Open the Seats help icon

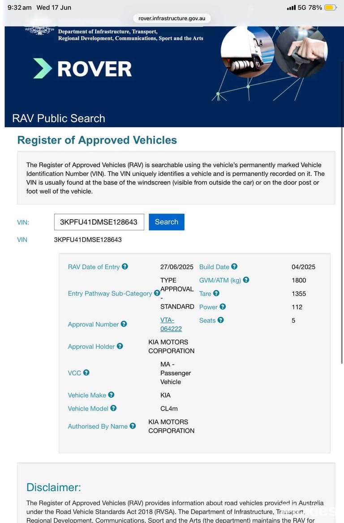coord(221,320)
